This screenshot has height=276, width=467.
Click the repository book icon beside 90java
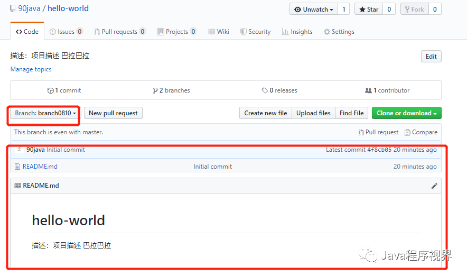(13, 8)
